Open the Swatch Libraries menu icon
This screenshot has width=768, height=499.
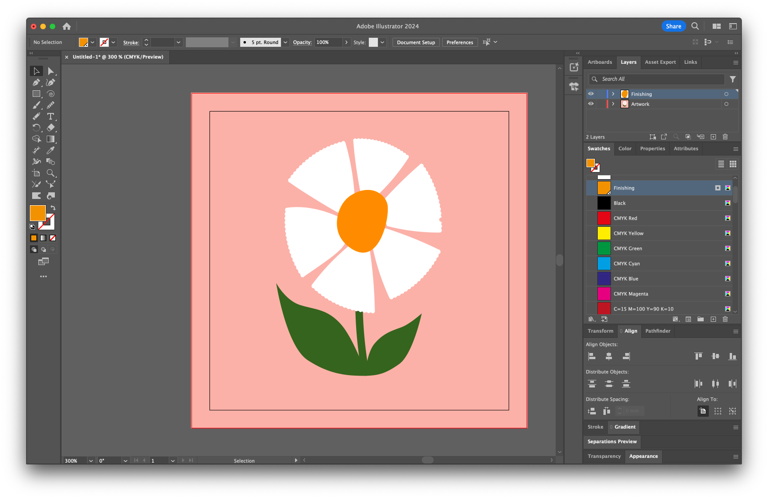pos(592,319)
